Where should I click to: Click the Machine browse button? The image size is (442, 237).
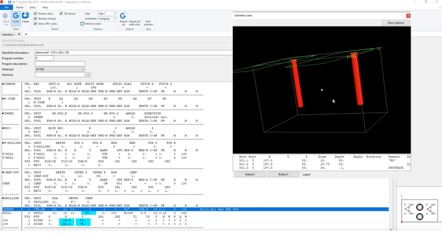coord(88,75)
